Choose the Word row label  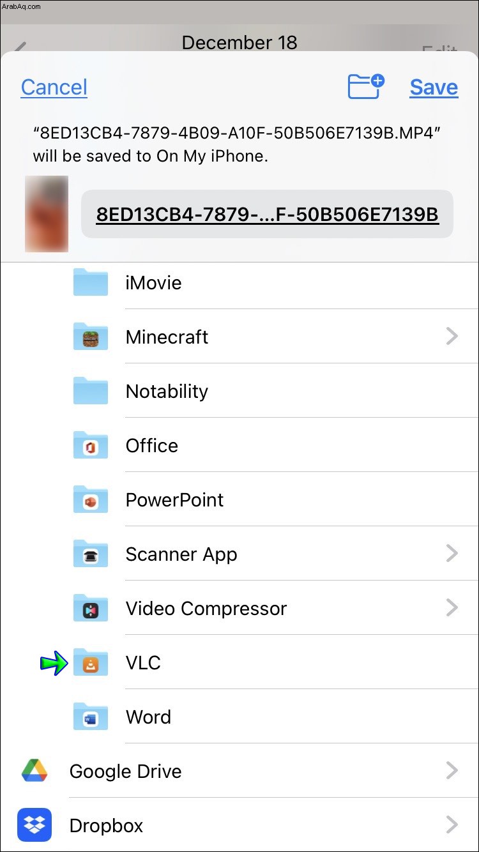pos(148,717)
